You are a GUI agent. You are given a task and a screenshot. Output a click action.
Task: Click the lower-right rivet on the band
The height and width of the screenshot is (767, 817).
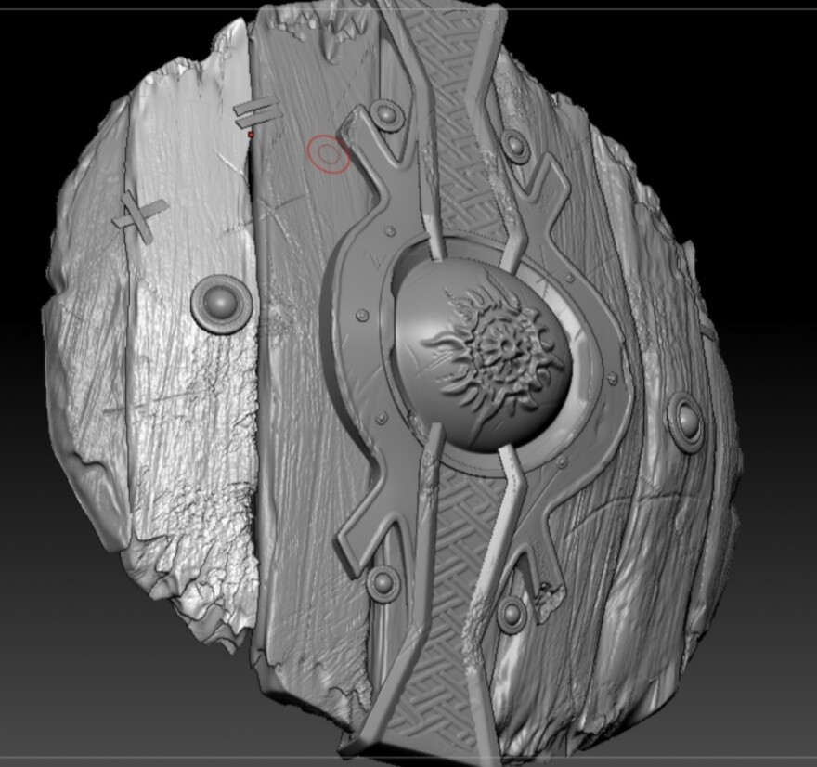512,615
